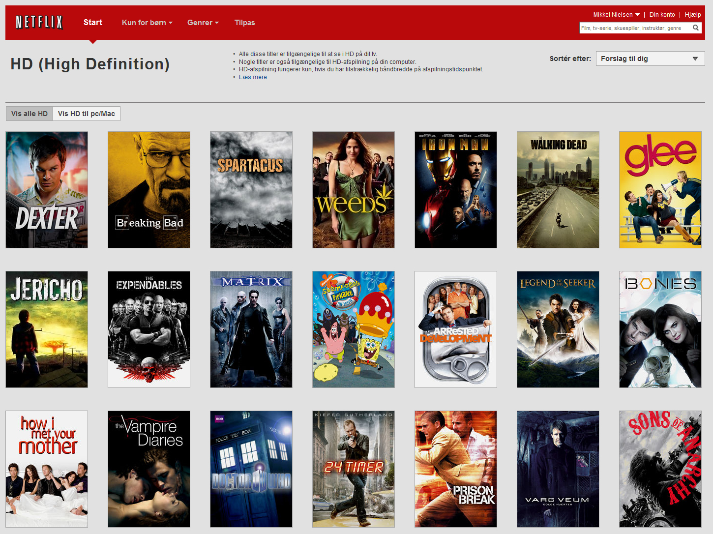The height and width of the screenshot is (534, 713).
Task: Click the film search input field
Action: click(634, 28)
